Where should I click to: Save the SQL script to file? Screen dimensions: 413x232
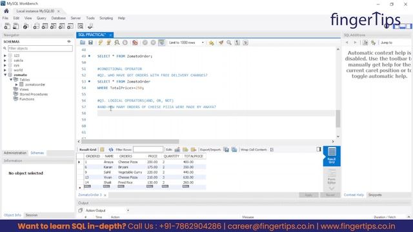(x=90, y=43)
